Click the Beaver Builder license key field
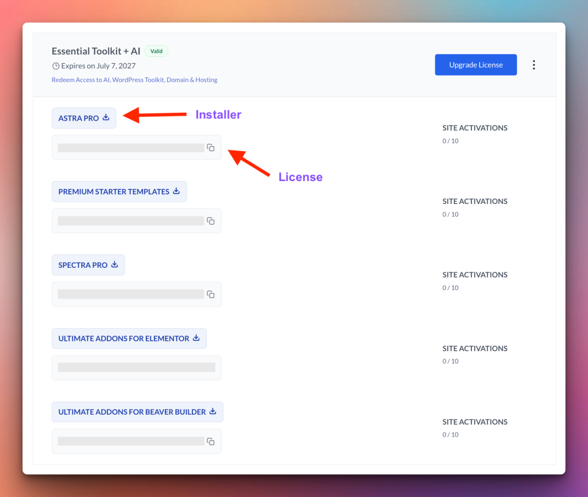The height and width of the screenshot is (497, 588). (x=137, y=441)
